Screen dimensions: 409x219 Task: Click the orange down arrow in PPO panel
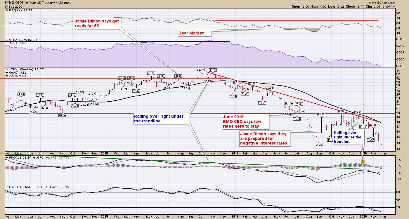(363, 161)
